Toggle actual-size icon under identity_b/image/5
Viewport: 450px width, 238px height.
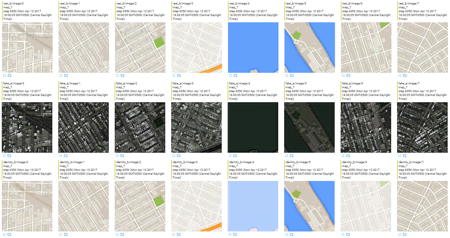pyautogui.click(x=292, y=234)
